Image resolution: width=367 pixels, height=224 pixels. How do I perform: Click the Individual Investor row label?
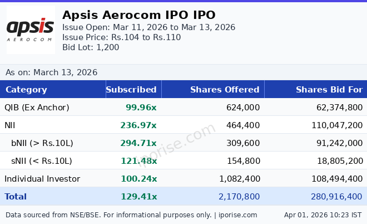coord(42,179)
